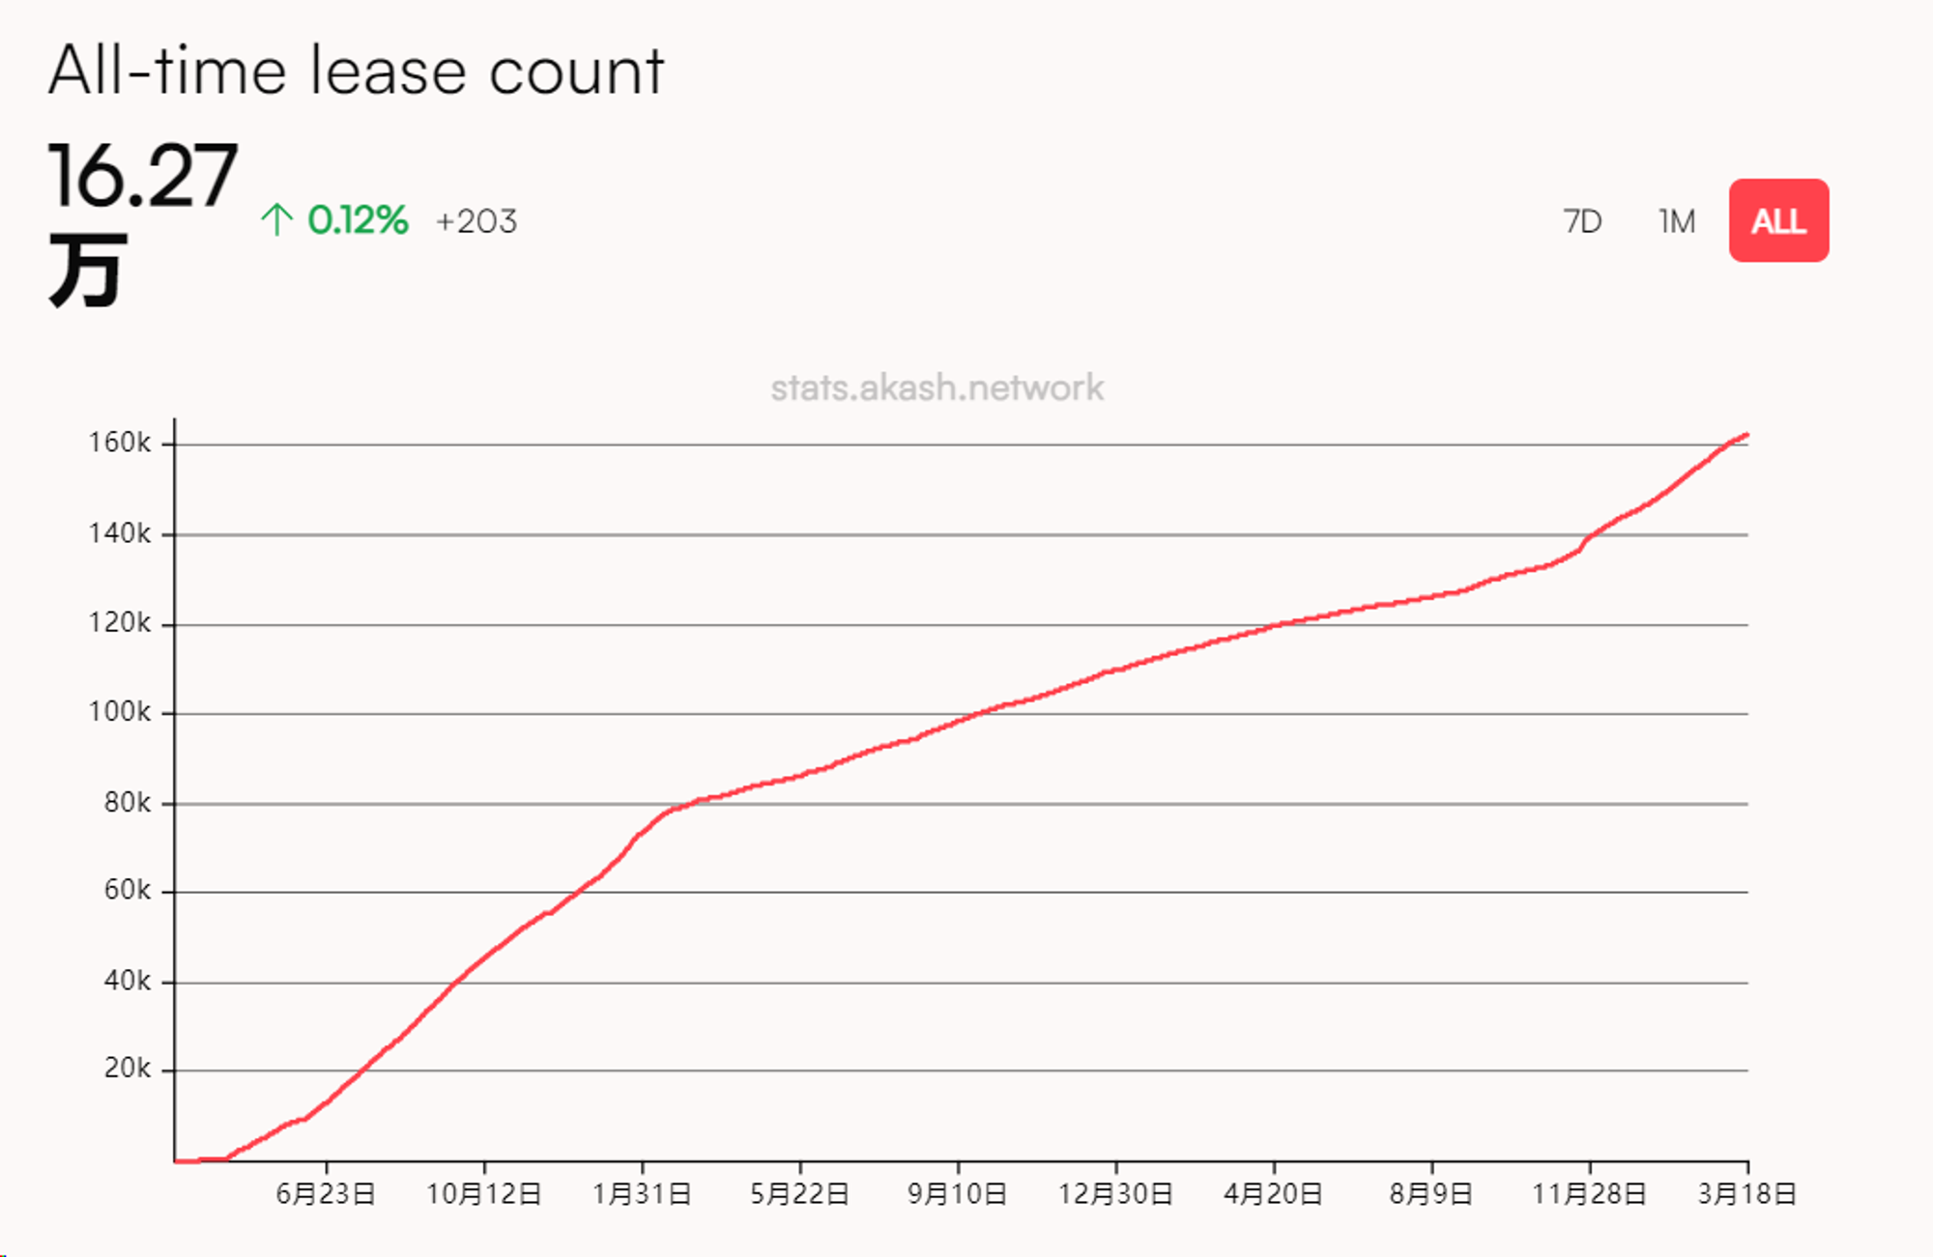The width and height of the screenshot is (1933, 1257).
Task: Click the 160k y-axis label
Action: coord(120,443)
